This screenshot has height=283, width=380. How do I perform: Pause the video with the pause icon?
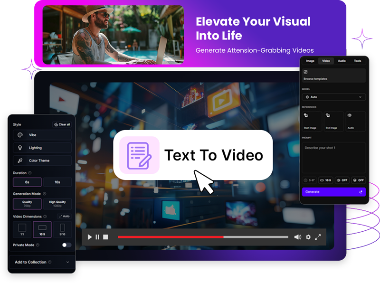click(97, 237)
